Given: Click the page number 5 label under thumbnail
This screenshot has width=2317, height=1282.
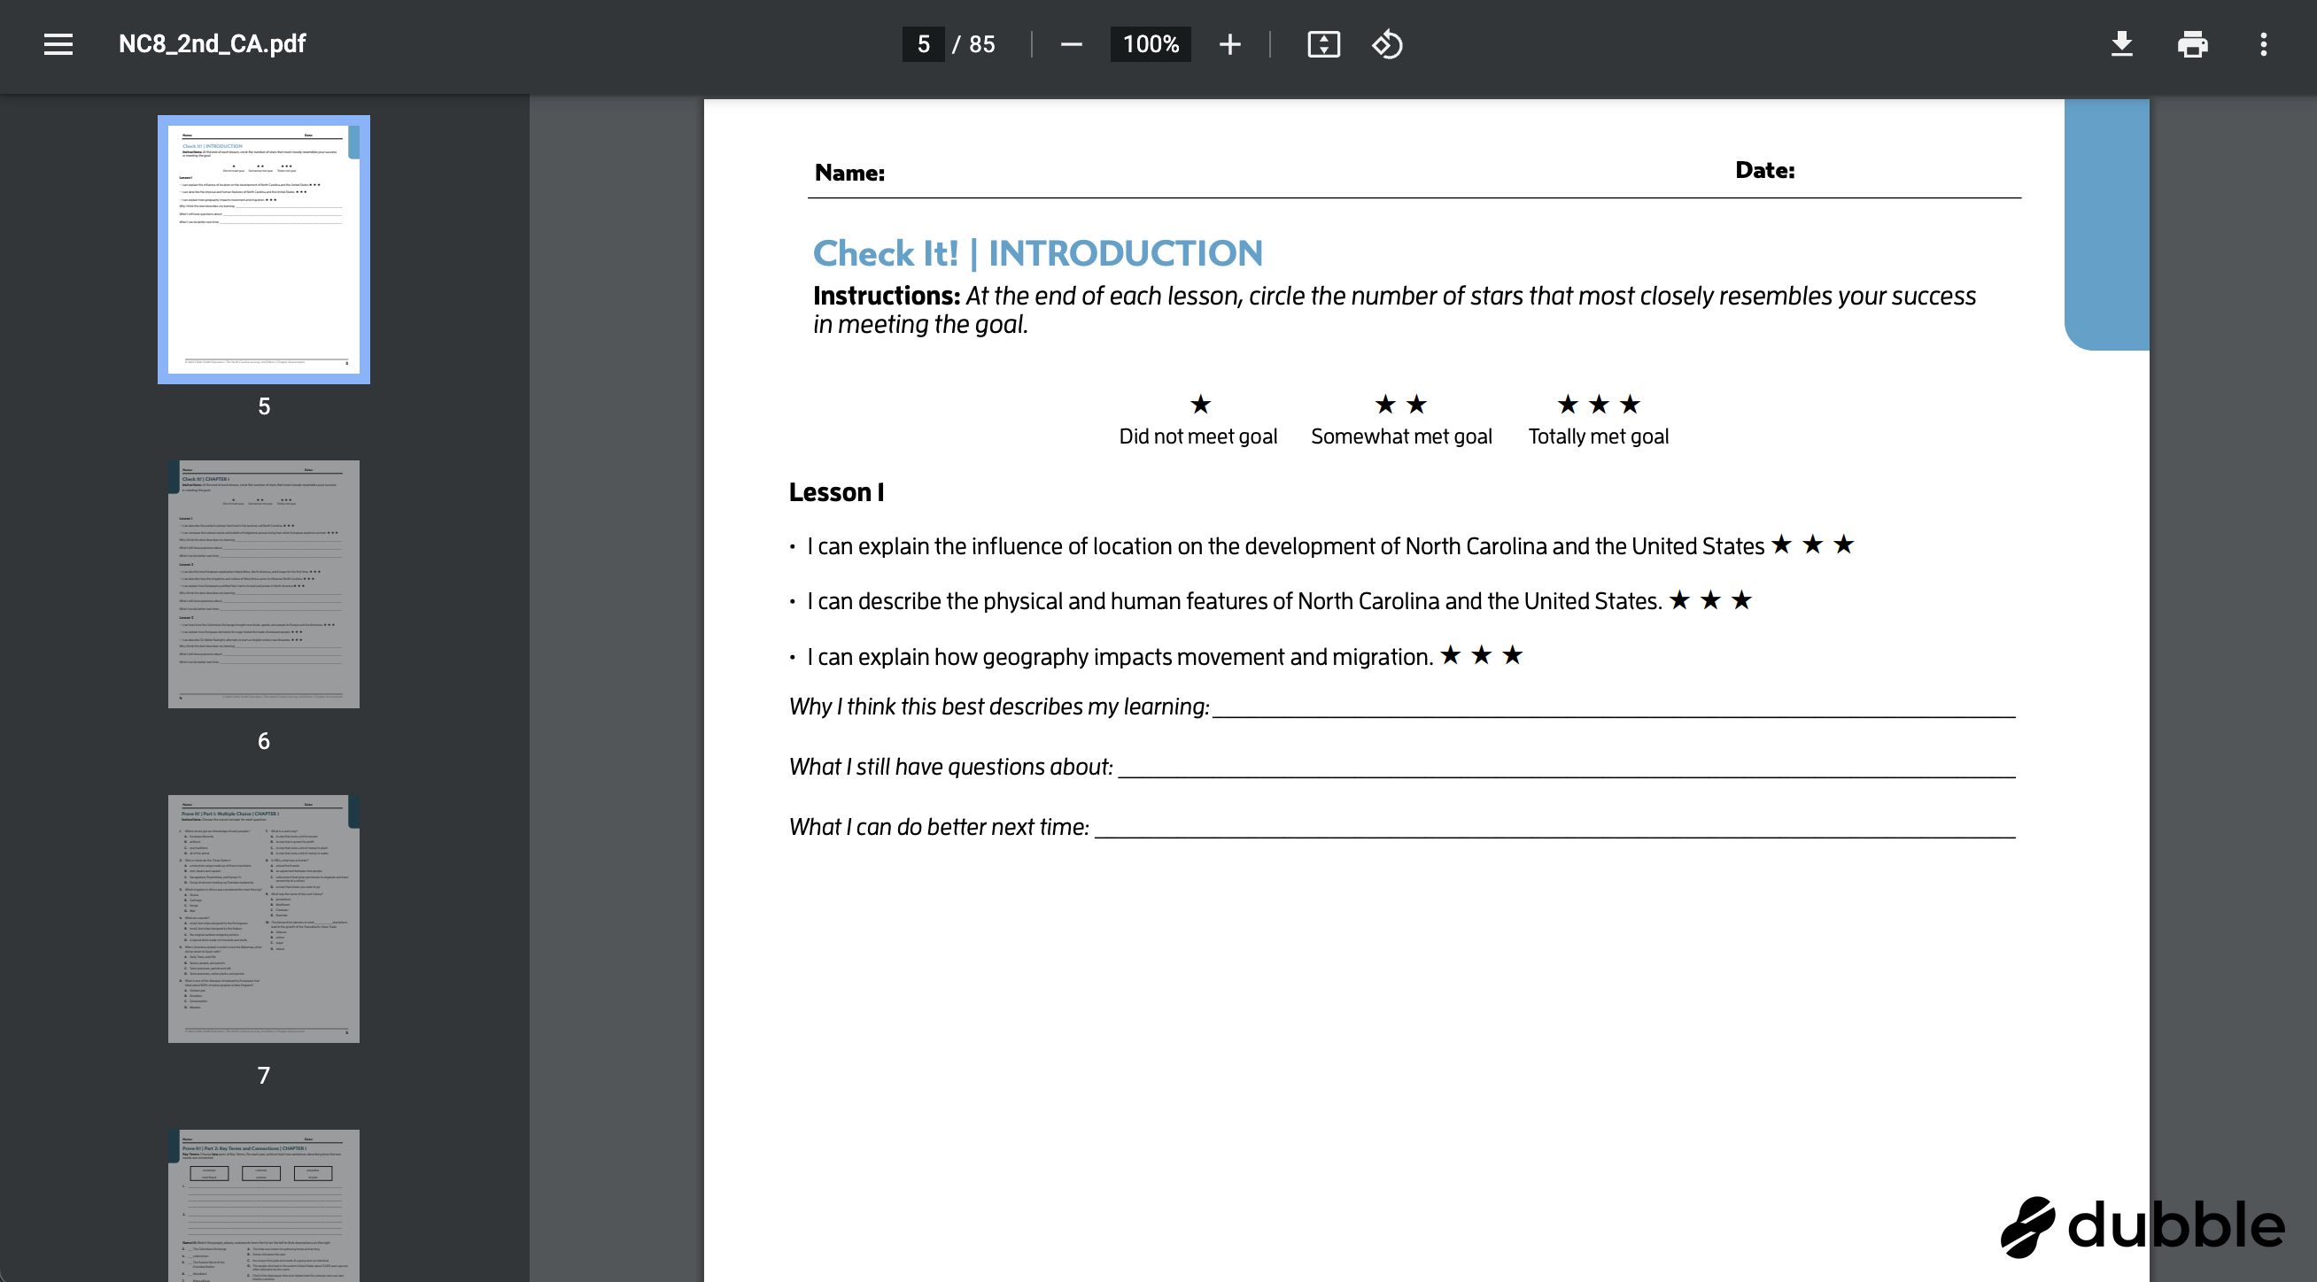Looking at the screenshot, I should [264, 406].
